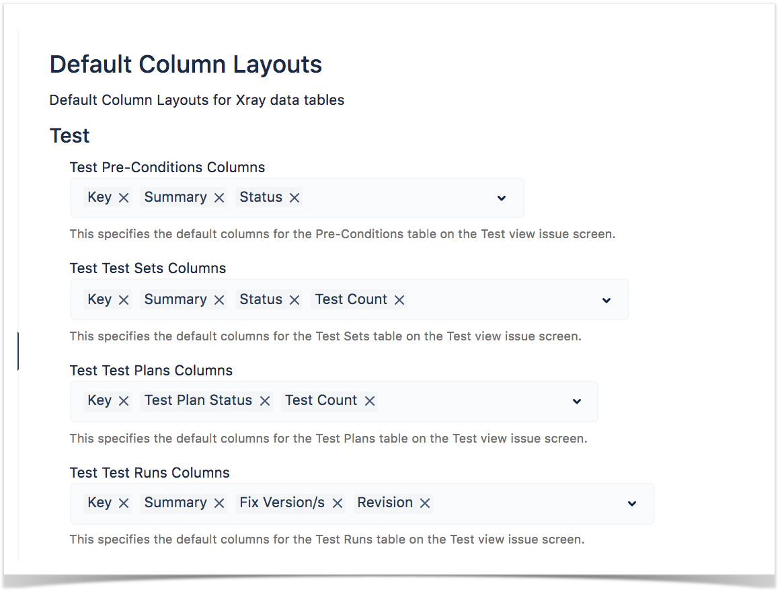Remove Test Count from Test Sets Columns
Screen dimensions: 784x594
click(399, 300)
